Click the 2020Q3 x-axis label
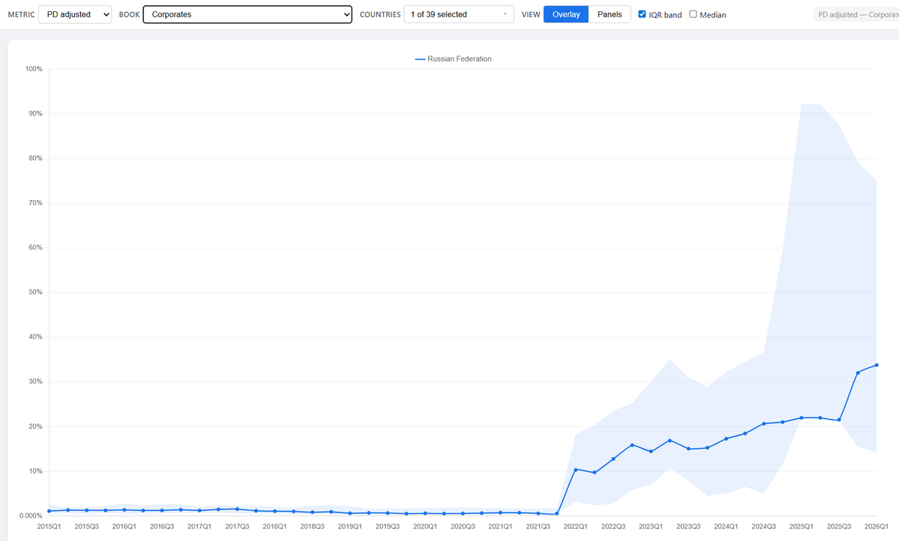Screen dimensions: 899x541 click(x=463, y=526)
